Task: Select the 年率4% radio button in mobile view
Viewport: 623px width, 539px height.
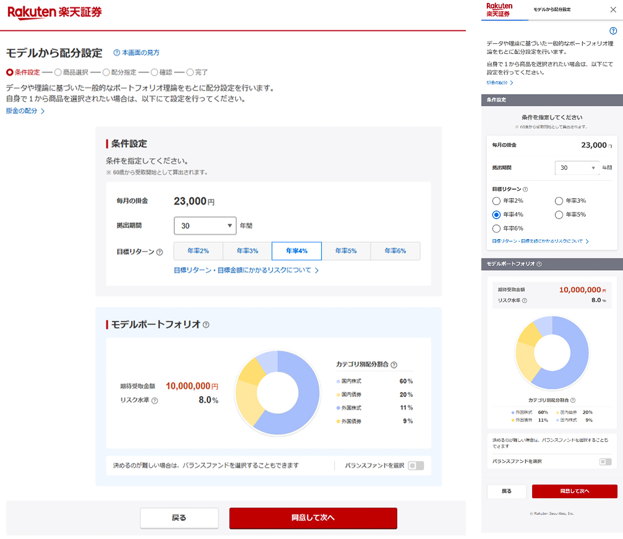Action: pos(496,215)
